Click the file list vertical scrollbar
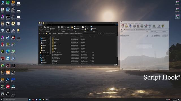The image size is (181, 101). [117, 47]
